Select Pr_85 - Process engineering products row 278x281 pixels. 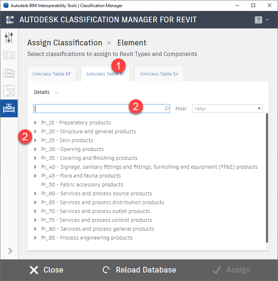[87, 238]
